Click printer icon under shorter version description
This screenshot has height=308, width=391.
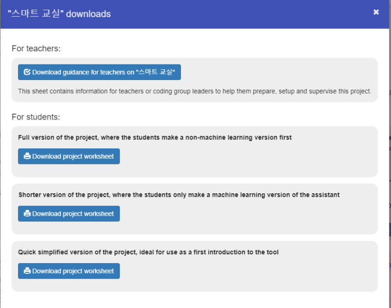(x=27, y=214)
